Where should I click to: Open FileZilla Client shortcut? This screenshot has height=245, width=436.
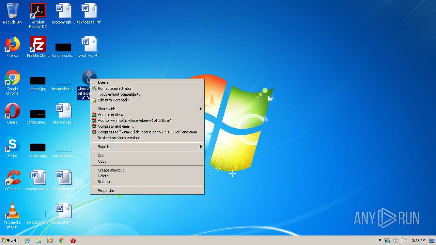pyautogui.click(x=38, y=47)
